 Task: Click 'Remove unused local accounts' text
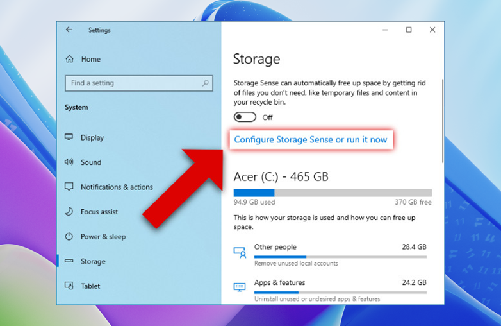[296, 263]
